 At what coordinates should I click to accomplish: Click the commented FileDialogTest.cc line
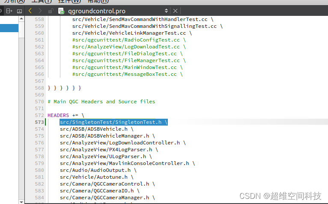click(x=127, y=54)
